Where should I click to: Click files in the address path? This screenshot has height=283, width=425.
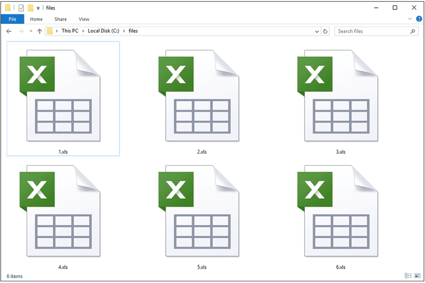(x=133, y=31)
